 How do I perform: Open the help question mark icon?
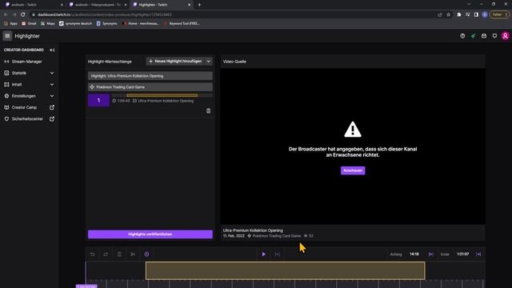pyautogui.click(x=462, y=36)
